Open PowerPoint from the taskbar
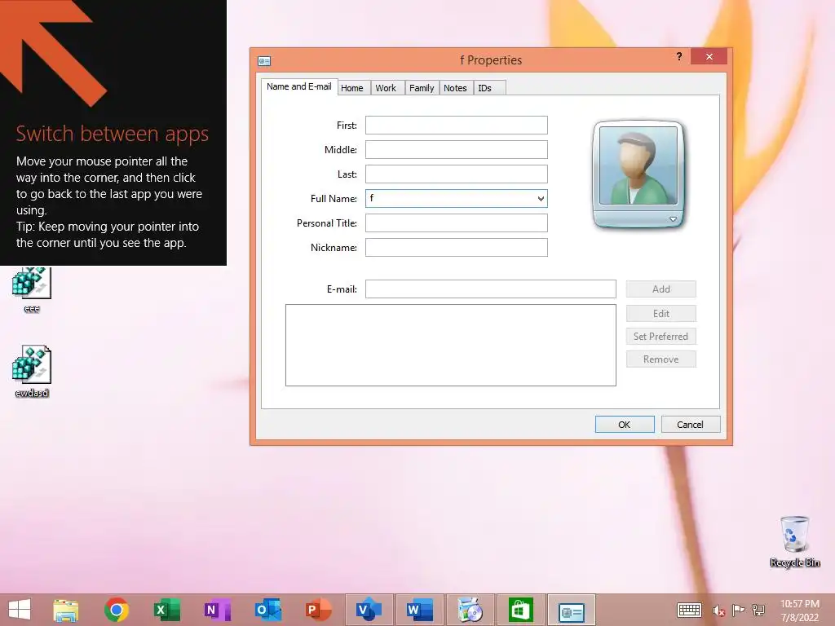Viewport: 835px width, 626px height. [x=319, y=610]
